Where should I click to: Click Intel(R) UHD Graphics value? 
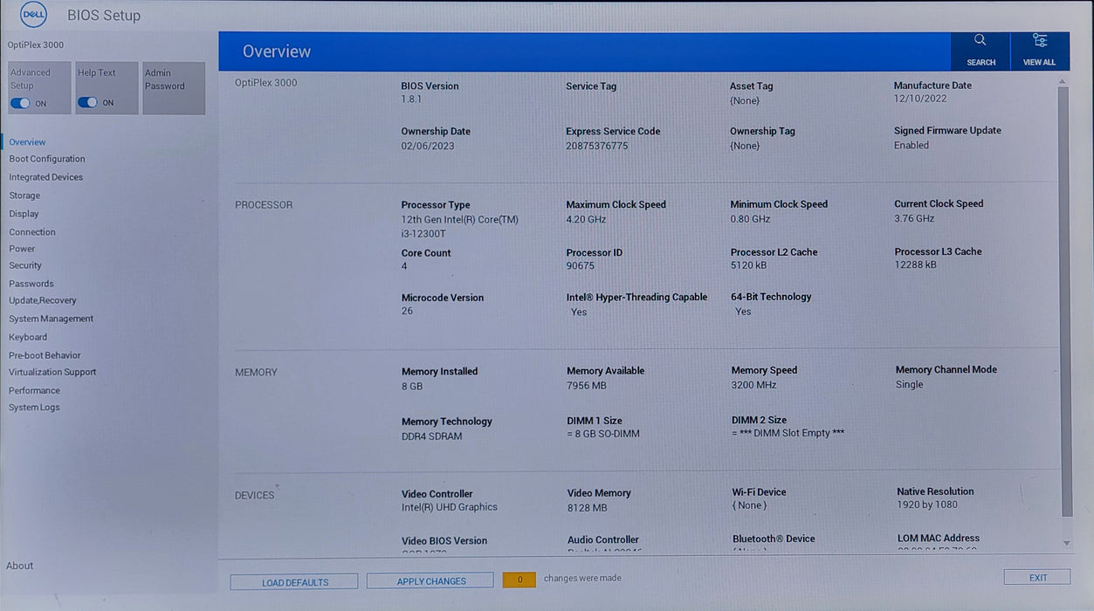[450, 507]
